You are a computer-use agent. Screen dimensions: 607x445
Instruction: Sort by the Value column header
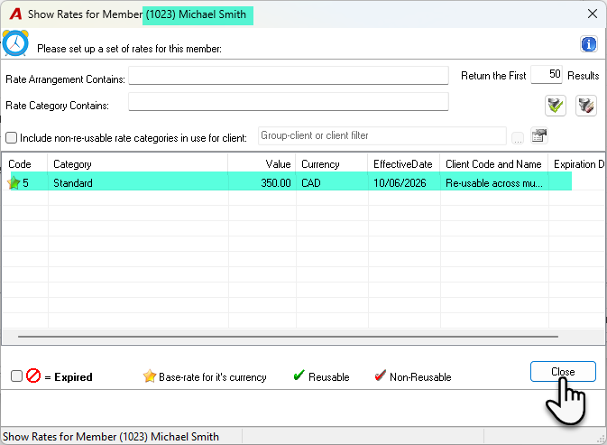tap(262, 163)
